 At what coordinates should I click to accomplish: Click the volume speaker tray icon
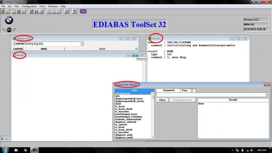coord(252,150)
